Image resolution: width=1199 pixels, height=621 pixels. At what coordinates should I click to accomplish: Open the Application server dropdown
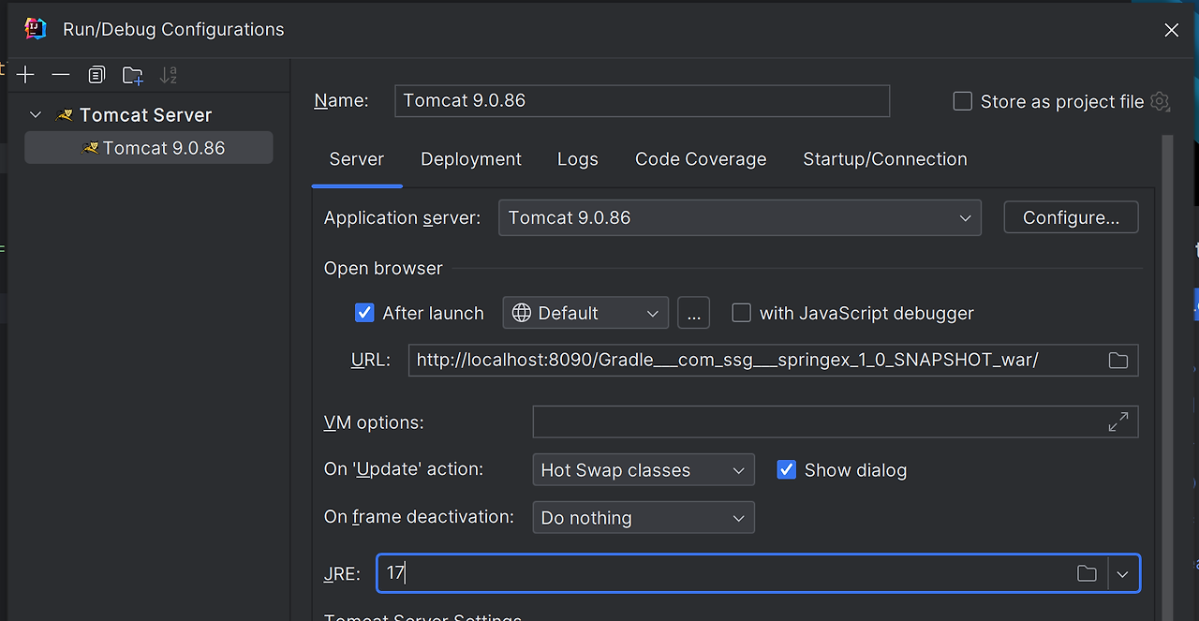740,217
